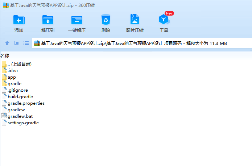Click the One-click Extract (一键解压) icon
Screen dimensions: 252x166
(77, 20)
